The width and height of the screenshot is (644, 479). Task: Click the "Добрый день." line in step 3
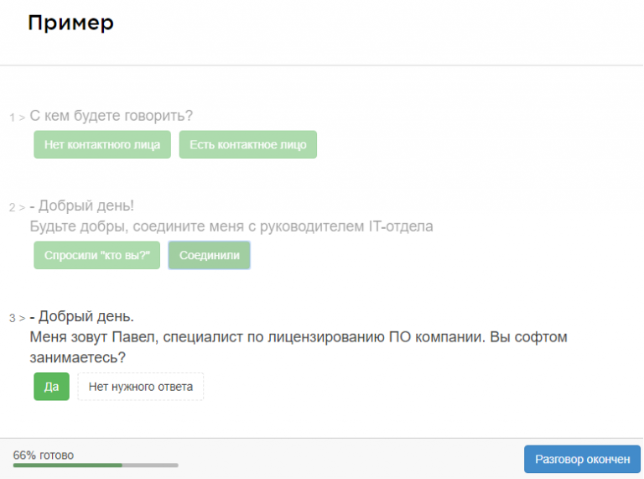coord(82,316)
